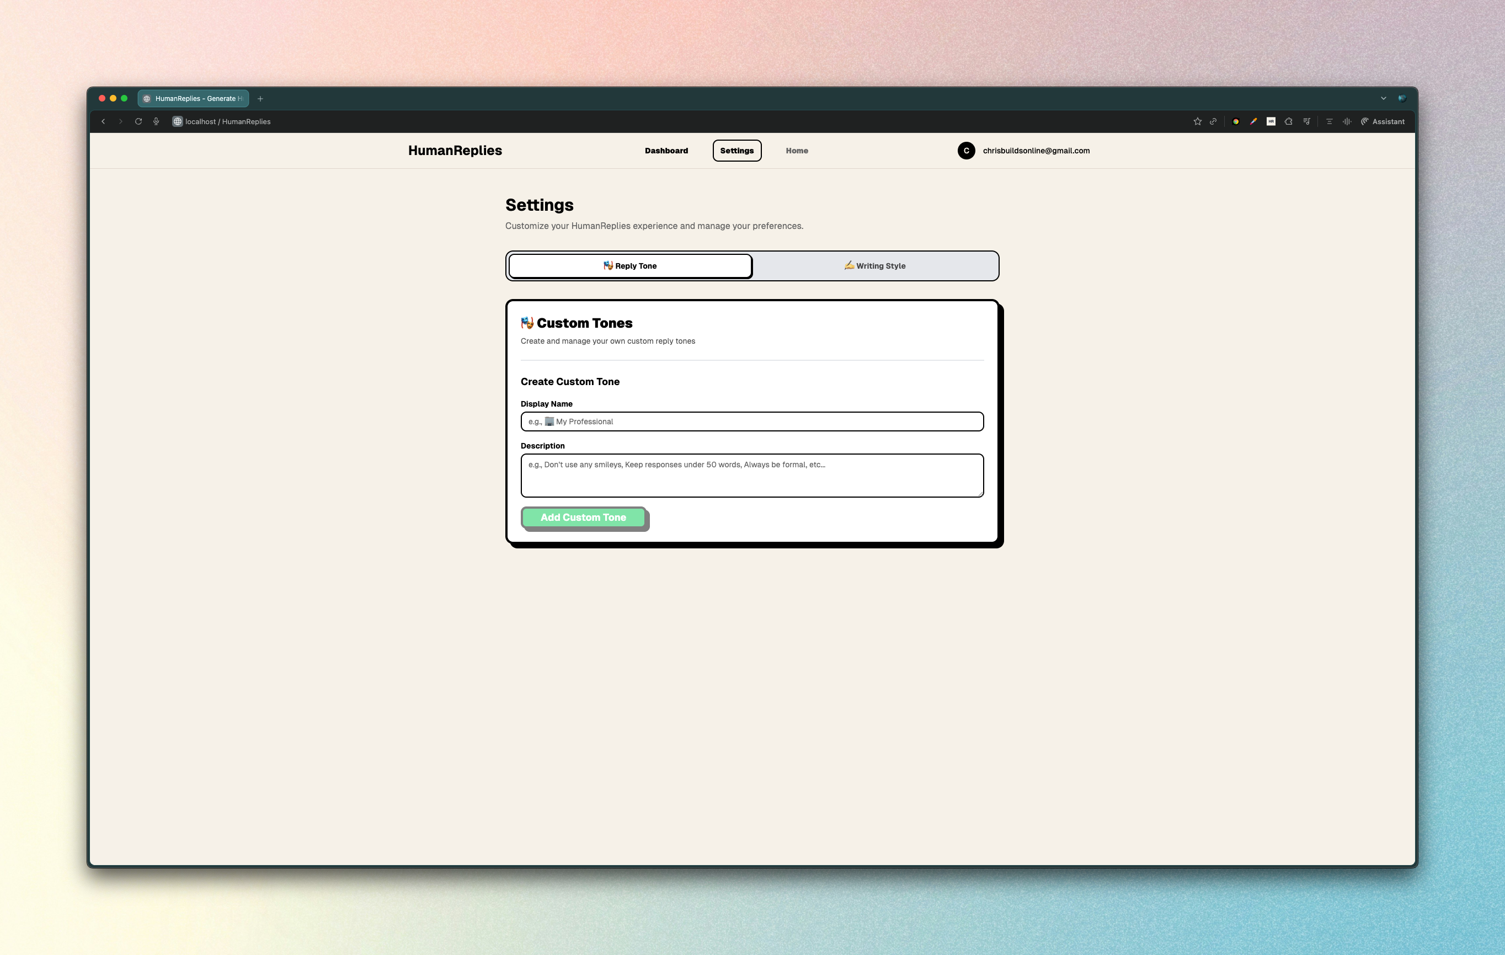Click the audio waveform icon

coord(1347,122)
